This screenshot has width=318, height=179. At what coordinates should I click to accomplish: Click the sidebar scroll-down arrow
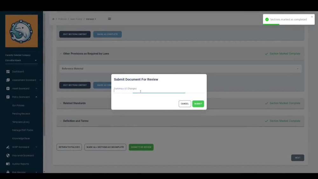click(x=44, y=172)
